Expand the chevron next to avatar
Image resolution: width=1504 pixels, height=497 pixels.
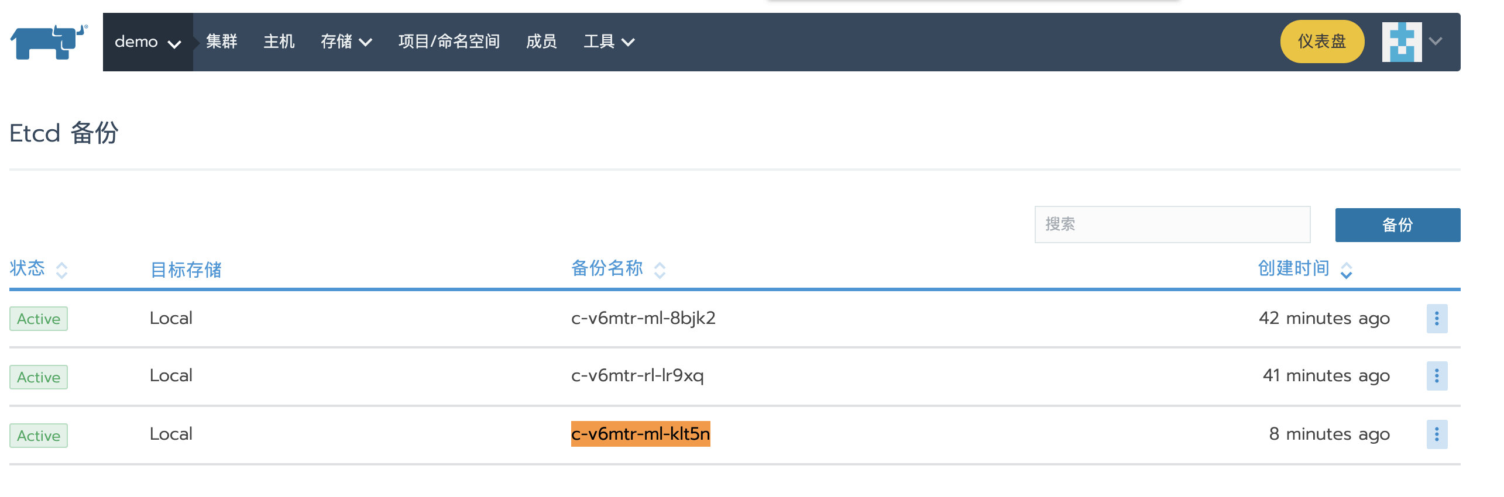(1436, 42)
